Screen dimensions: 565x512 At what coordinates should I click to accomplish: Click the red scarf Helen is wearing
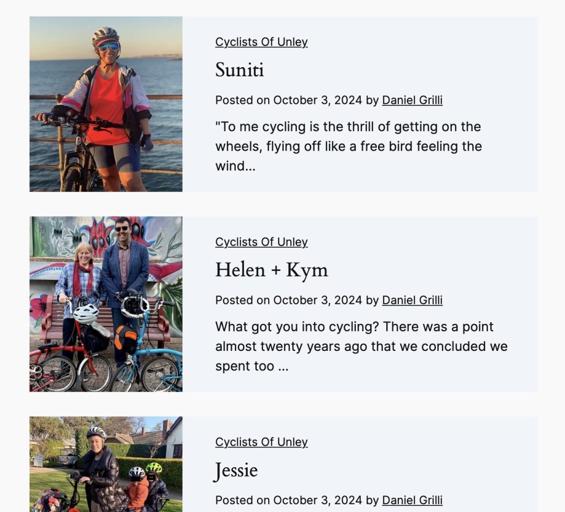point(83,278)
